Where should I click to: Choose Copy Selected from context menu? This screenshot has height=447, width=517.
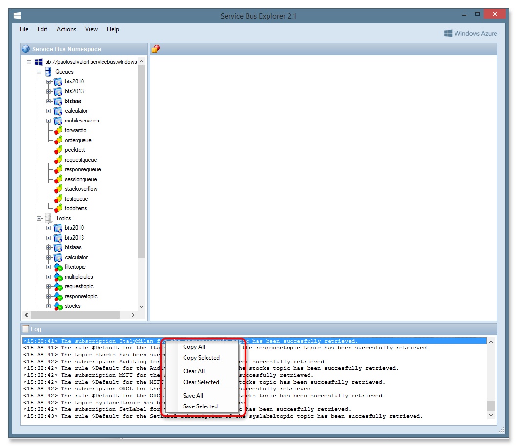coord(202,358)
